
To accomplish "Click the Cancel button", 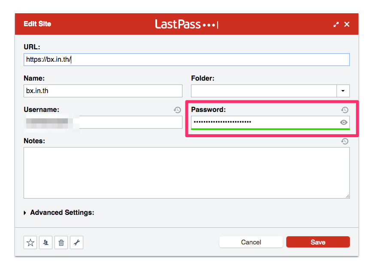I will pyautogui.click(x=251, y=242).
